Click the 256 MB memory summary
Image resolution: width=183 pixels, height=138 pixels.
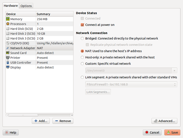pos(42,19)
